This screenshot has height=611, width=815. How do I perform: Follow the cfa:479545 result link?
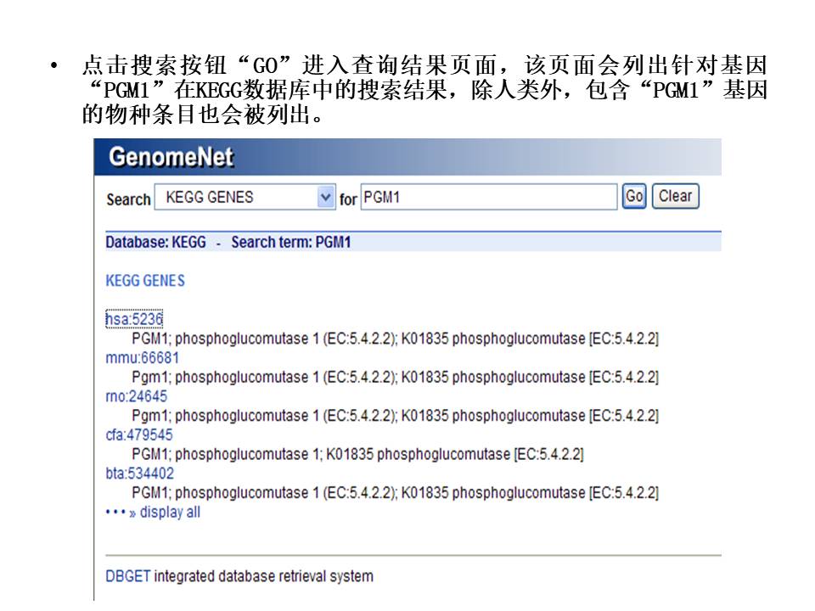pyautogui.click(x=138, y=434)
